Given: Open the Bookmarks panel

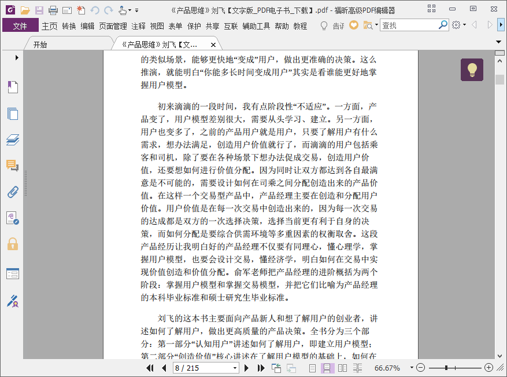Looking at the screenshot, I should coord(13,87).
